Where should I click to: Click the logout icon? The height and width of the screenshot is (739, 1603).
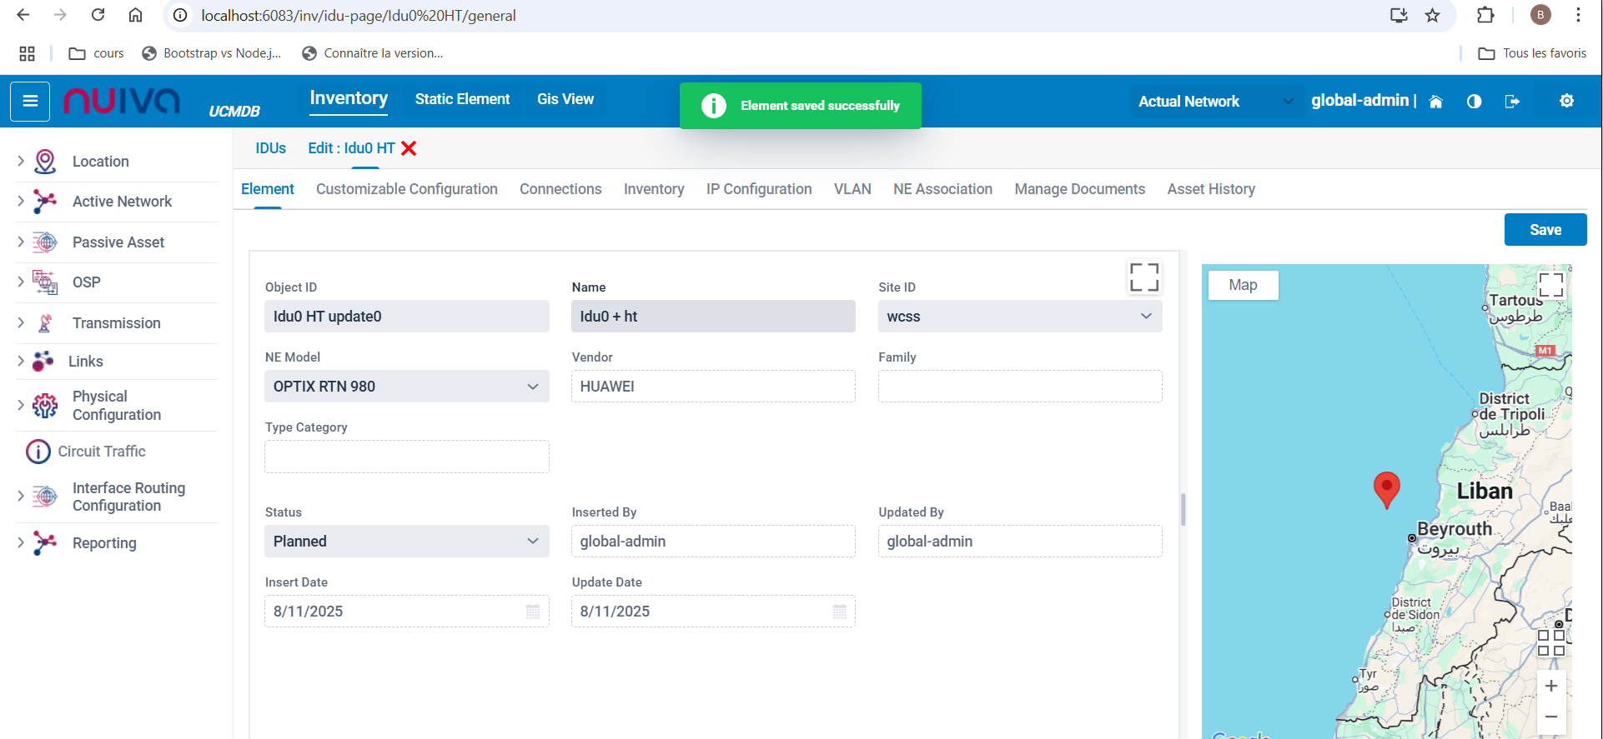pos(1511,102)
